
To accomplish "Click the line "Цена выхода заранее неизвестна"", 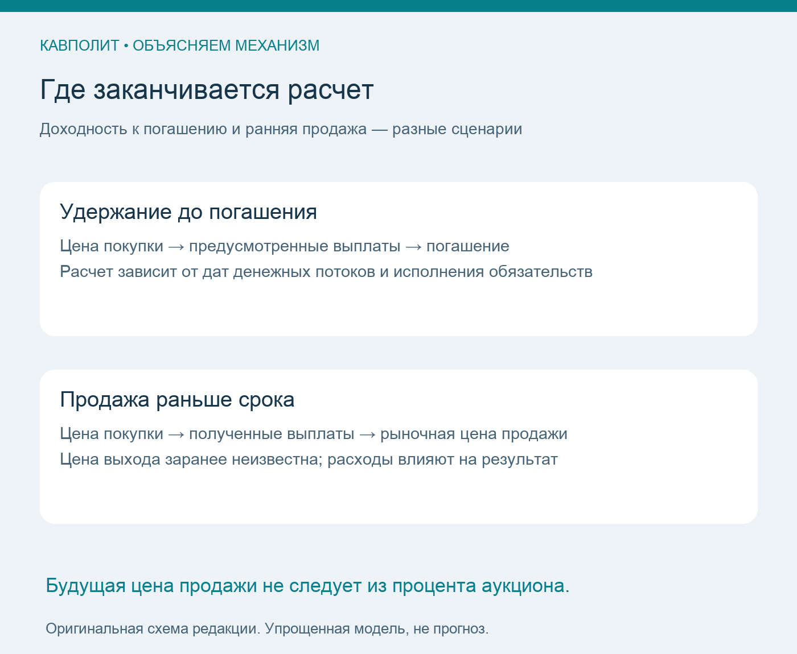I will tap(309, 460).
